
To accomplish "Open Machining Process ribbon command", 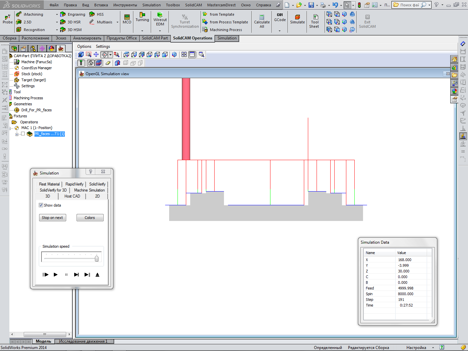I will 222,30.
